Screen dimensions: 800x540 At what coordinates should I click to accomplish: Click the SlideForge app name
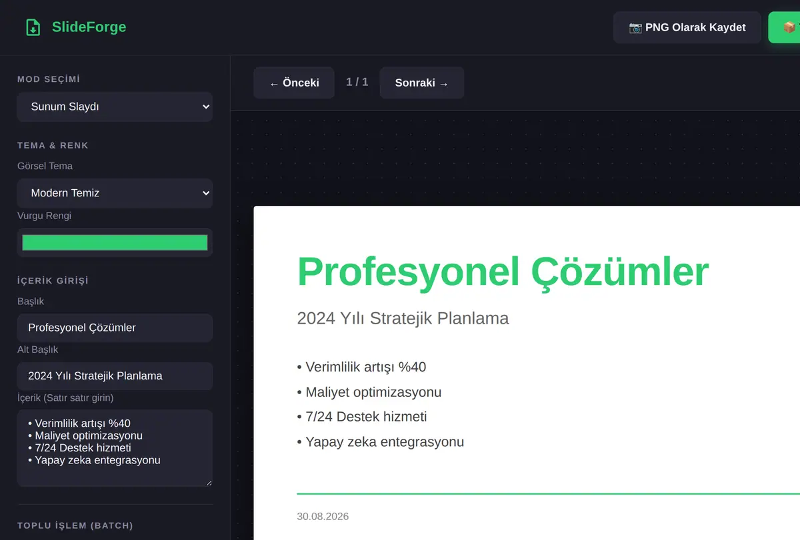[89, 27]
